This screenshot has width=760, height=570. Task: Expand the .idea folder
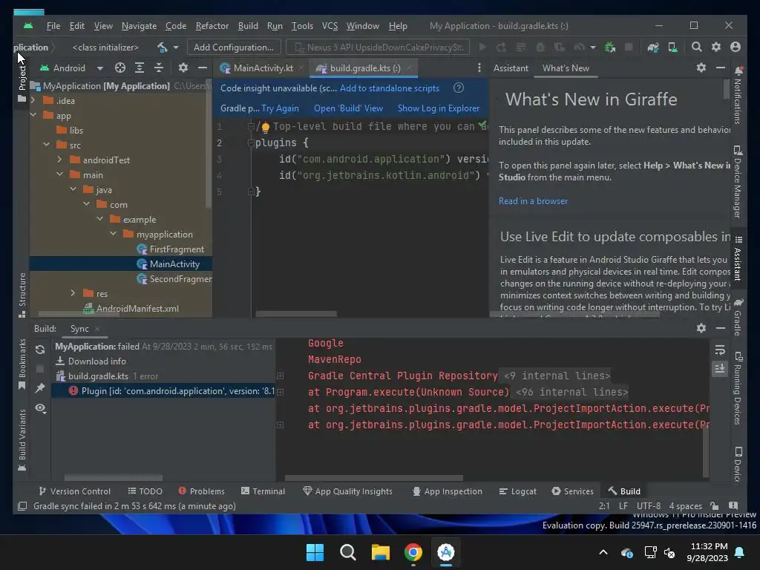tap(33, 100)
